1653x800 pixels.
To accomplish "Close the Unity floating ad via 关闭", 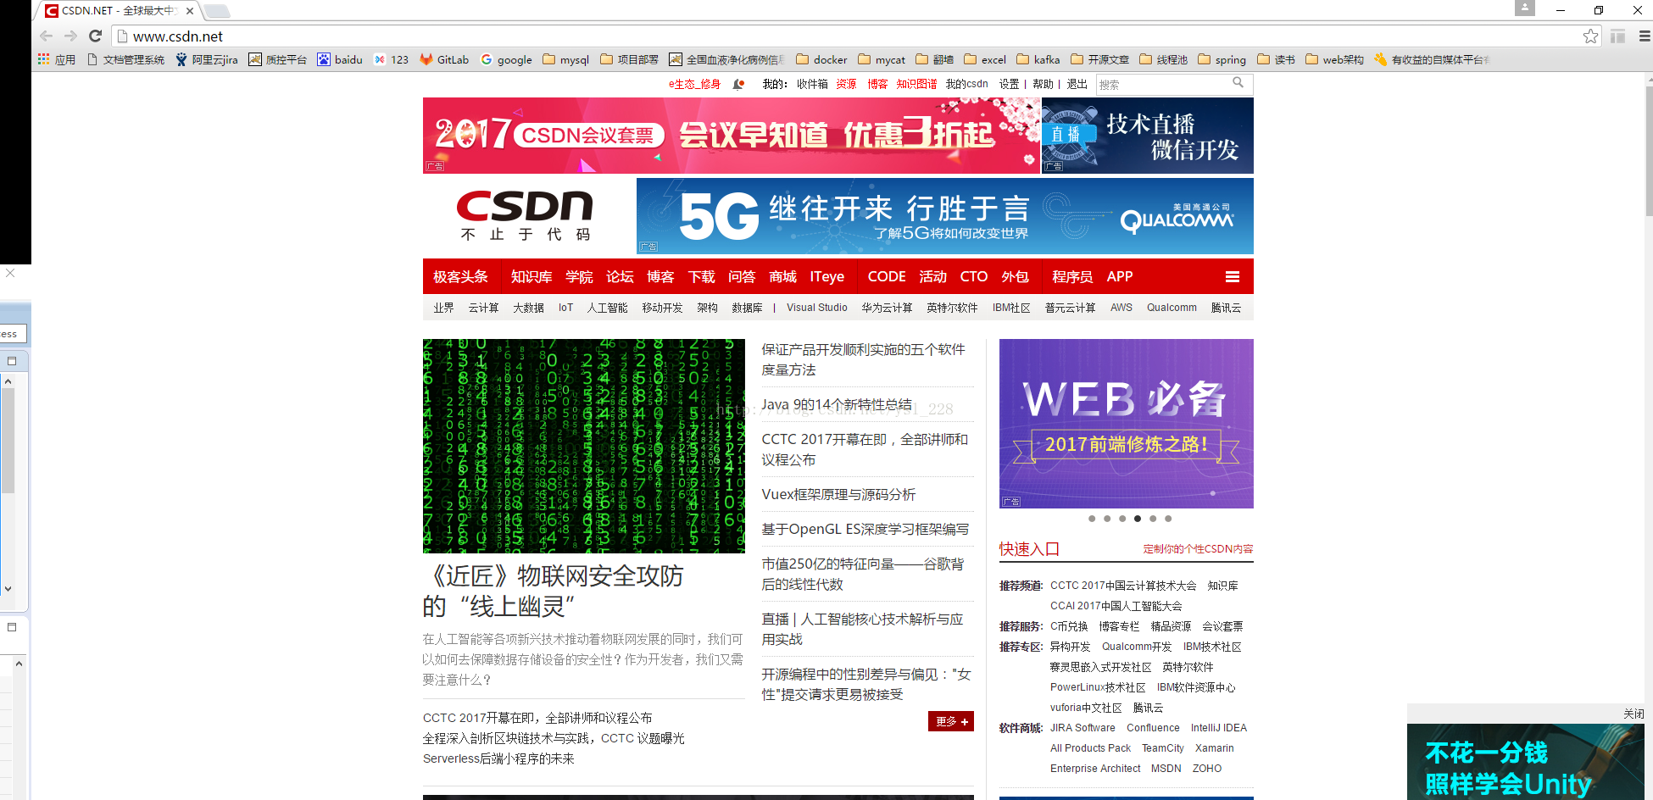I will point(1634,714).
